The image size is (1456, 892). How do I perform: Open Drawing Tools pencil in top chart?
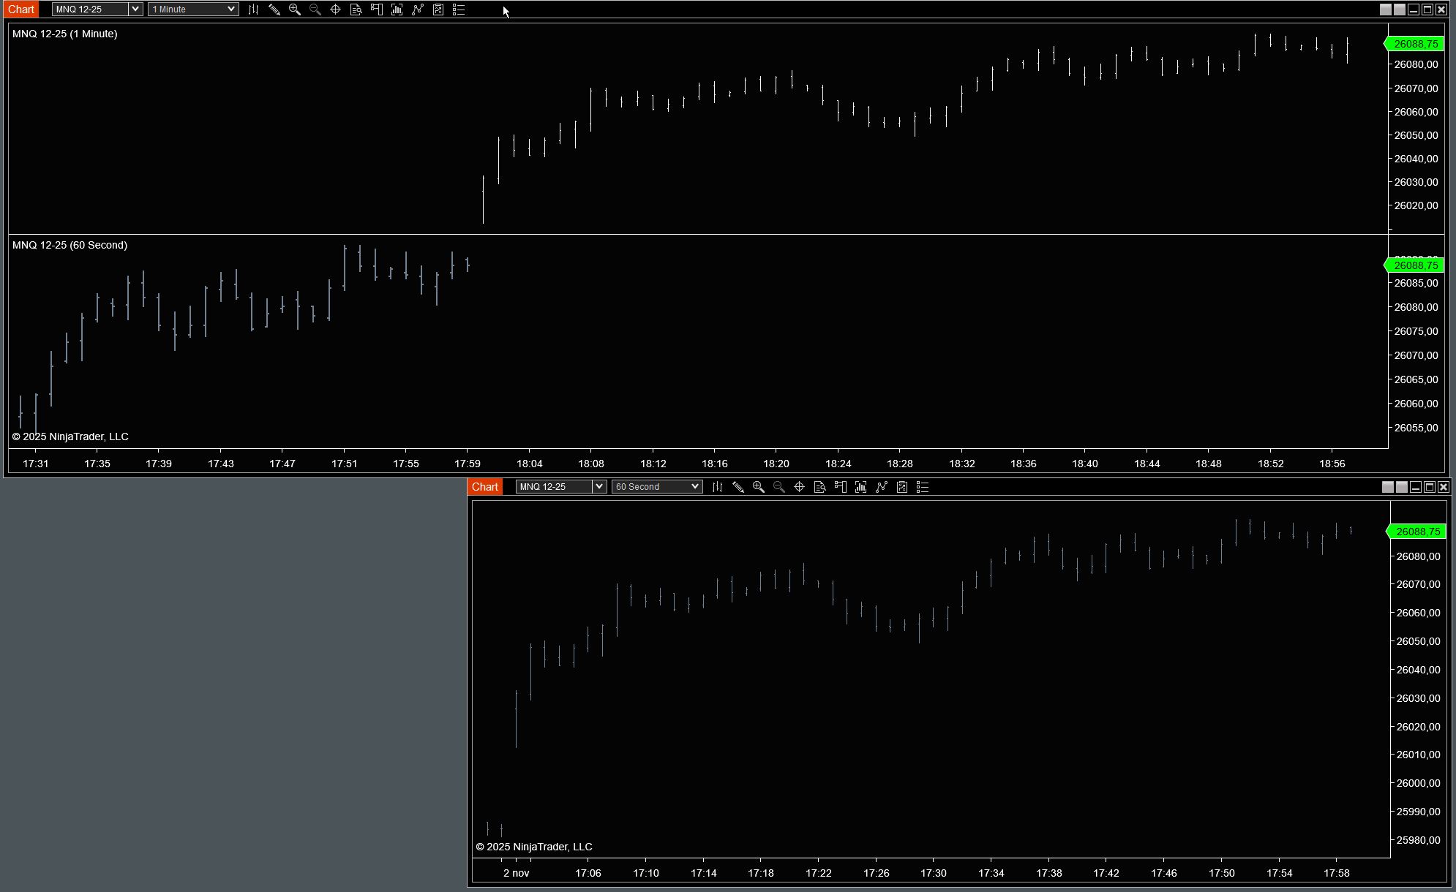274,10
